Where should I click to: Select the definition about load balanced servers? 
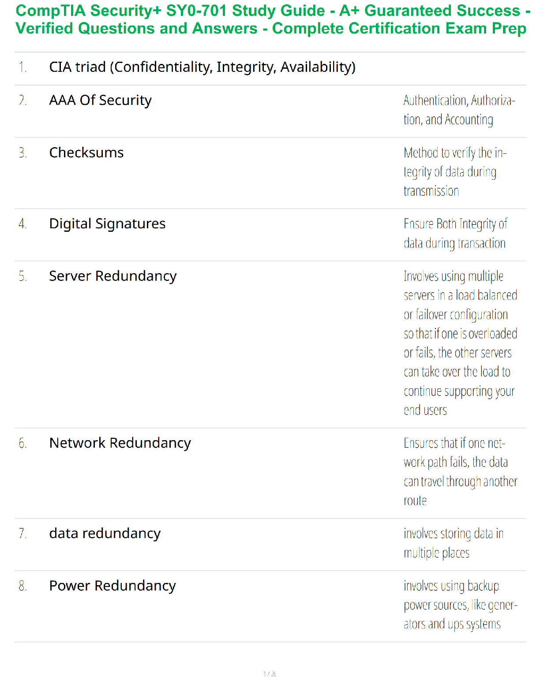460,343
